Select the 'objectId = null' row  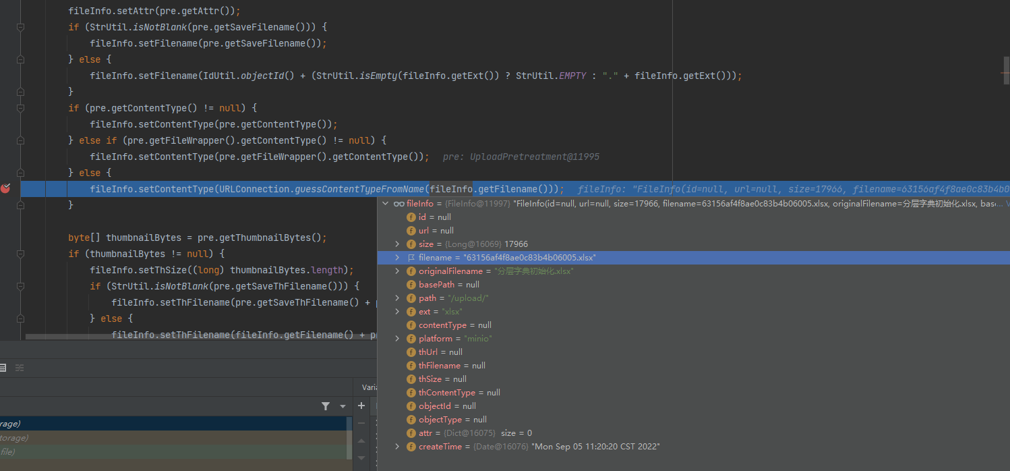point(694,406)
